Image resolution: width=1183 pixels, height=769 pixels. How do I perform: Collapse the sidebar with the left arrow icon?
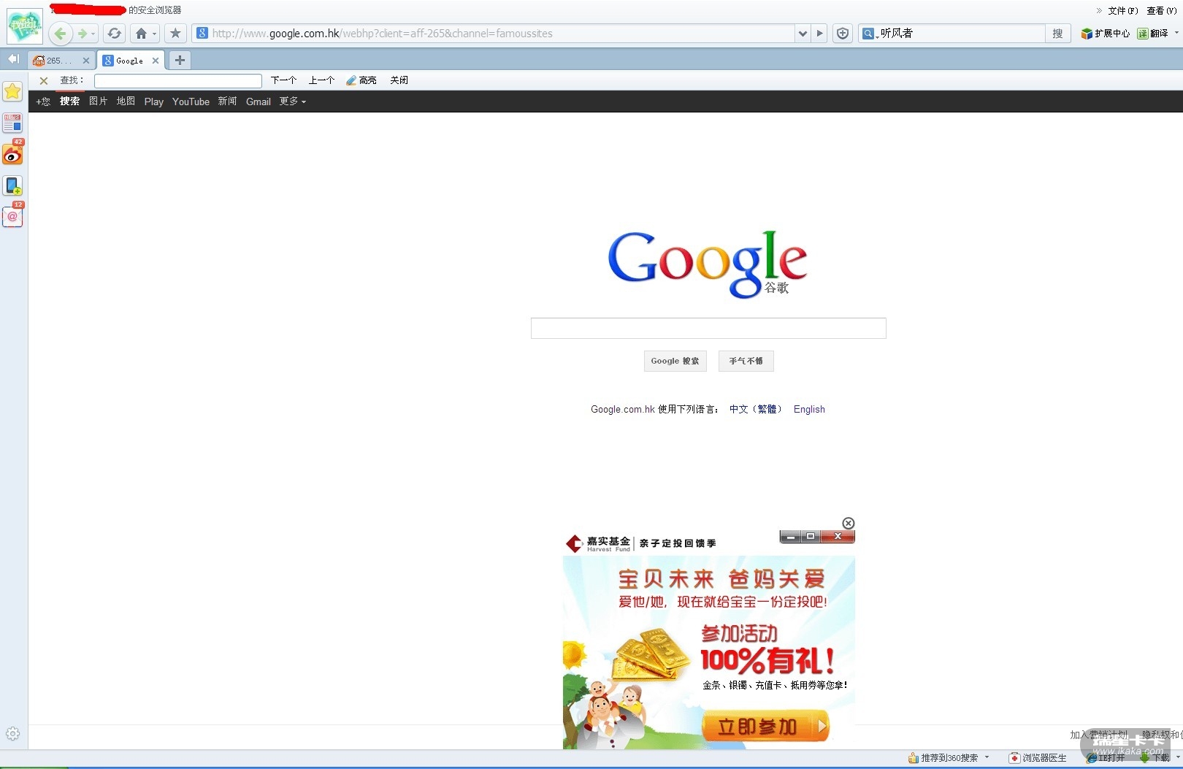[x=13, y=59]
